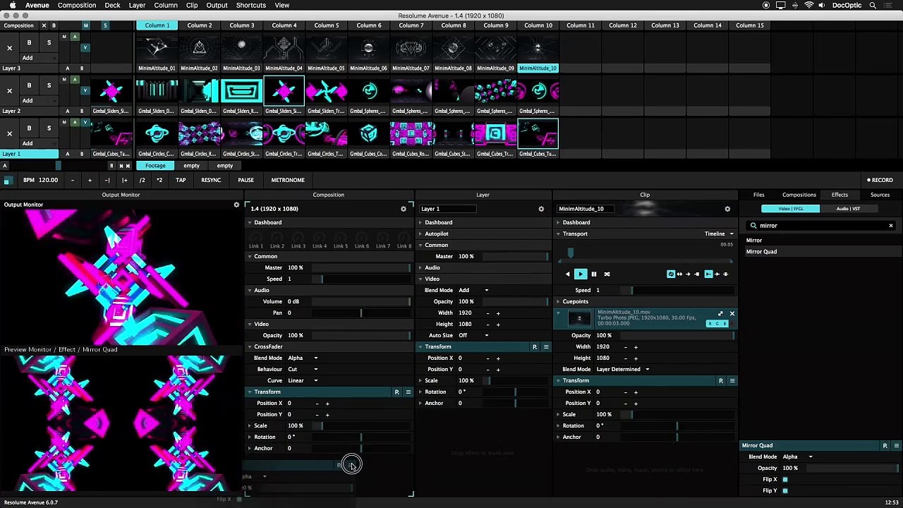Open the Shortcuts menu
Viewport: 903px width, 508px height.
250,5
